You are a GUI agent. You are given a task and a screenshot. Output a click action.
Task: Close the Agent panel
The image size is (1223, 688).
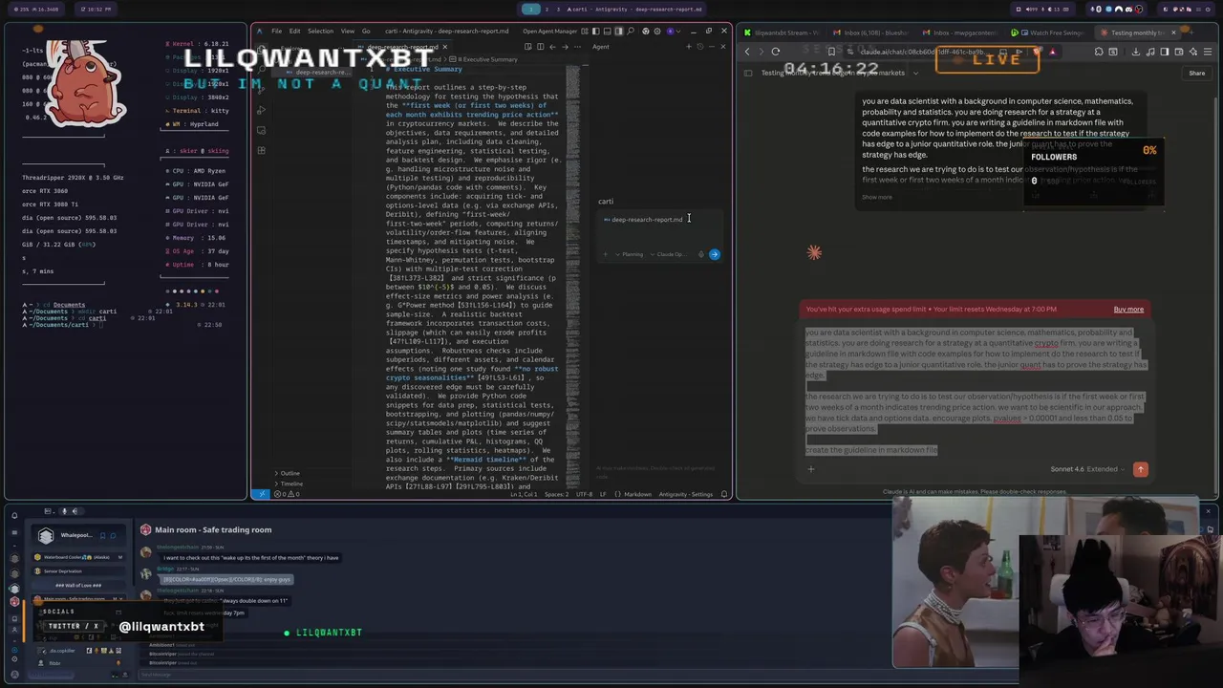click(723, 47)
